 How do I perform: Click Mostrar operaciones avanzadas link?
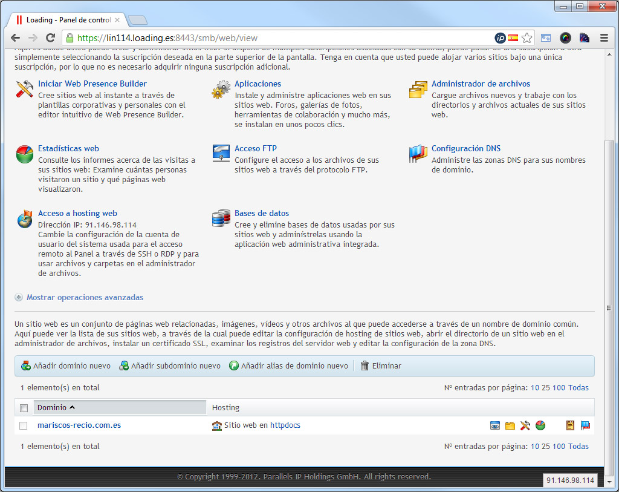coord(85,297)
